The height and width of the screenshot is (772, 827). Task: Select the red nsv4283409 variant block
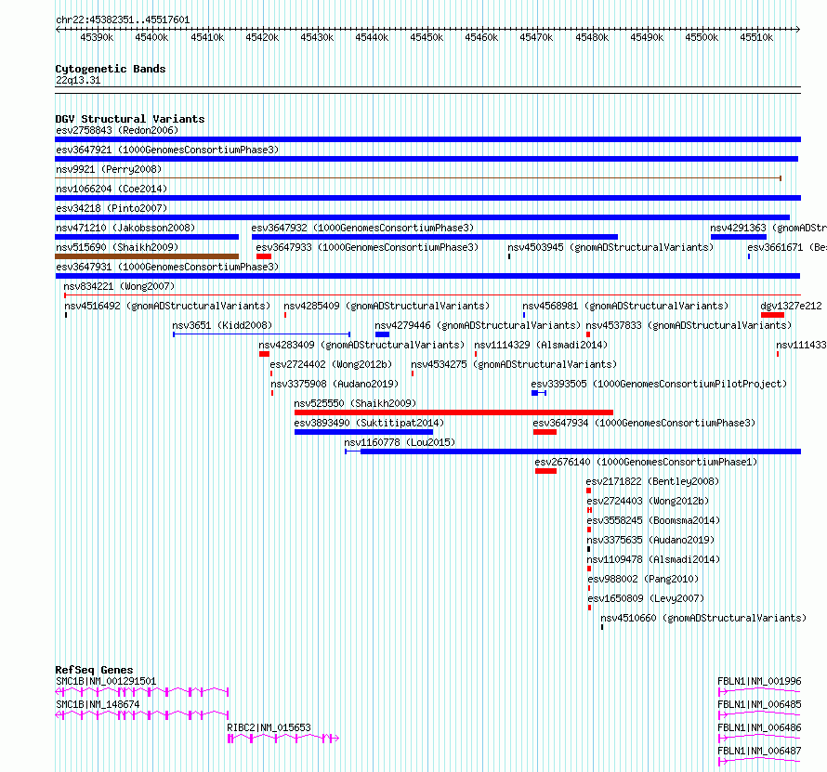pos(264,354)
